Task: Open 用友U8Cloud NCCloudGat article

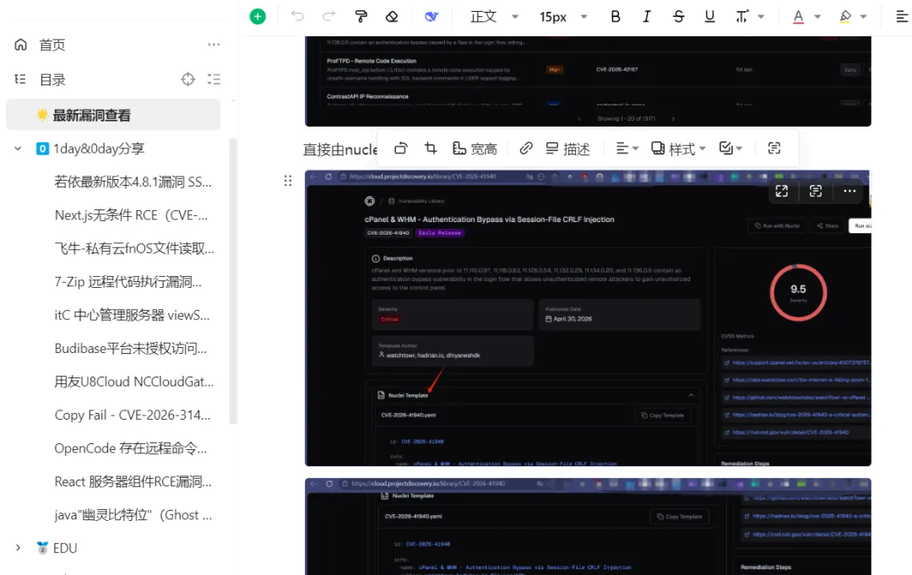Action: pyautogui.click(x=134, y=382)
